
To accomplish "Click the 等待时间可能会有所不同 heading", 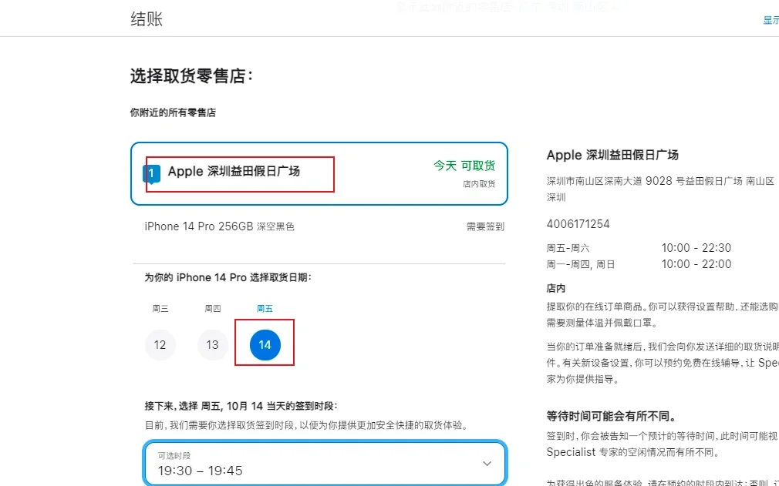I will (x=611, y=416).
